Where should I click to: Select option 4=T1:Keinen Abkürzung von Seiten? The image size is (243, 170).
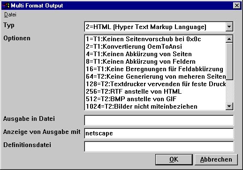155,54
